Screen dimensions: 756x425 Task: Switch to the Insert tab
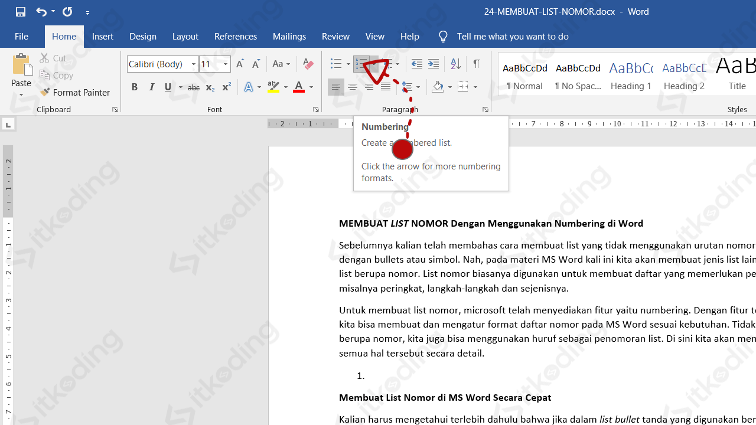103,37
